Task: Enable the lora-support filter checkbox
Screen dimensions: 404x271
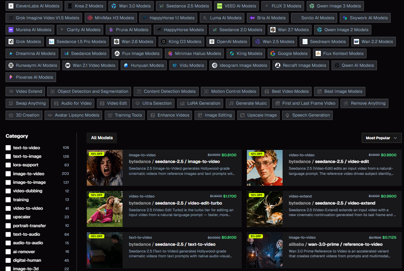Action: 8,165
